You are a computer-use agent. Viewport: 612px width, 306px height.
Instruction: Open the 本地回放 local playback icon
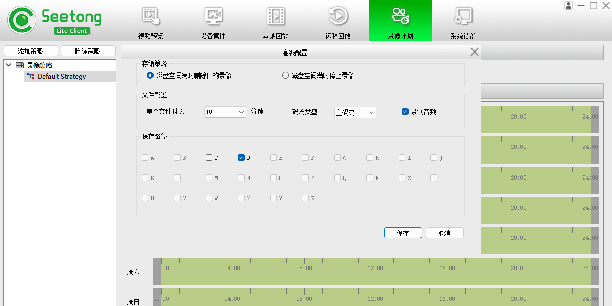coord(275,17)
